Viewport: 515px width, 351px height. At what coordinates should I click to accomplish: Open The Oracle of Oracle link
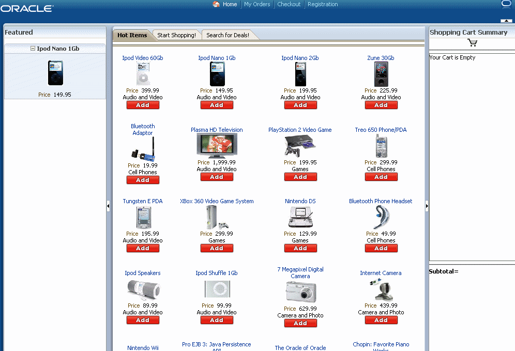point(300,348)
